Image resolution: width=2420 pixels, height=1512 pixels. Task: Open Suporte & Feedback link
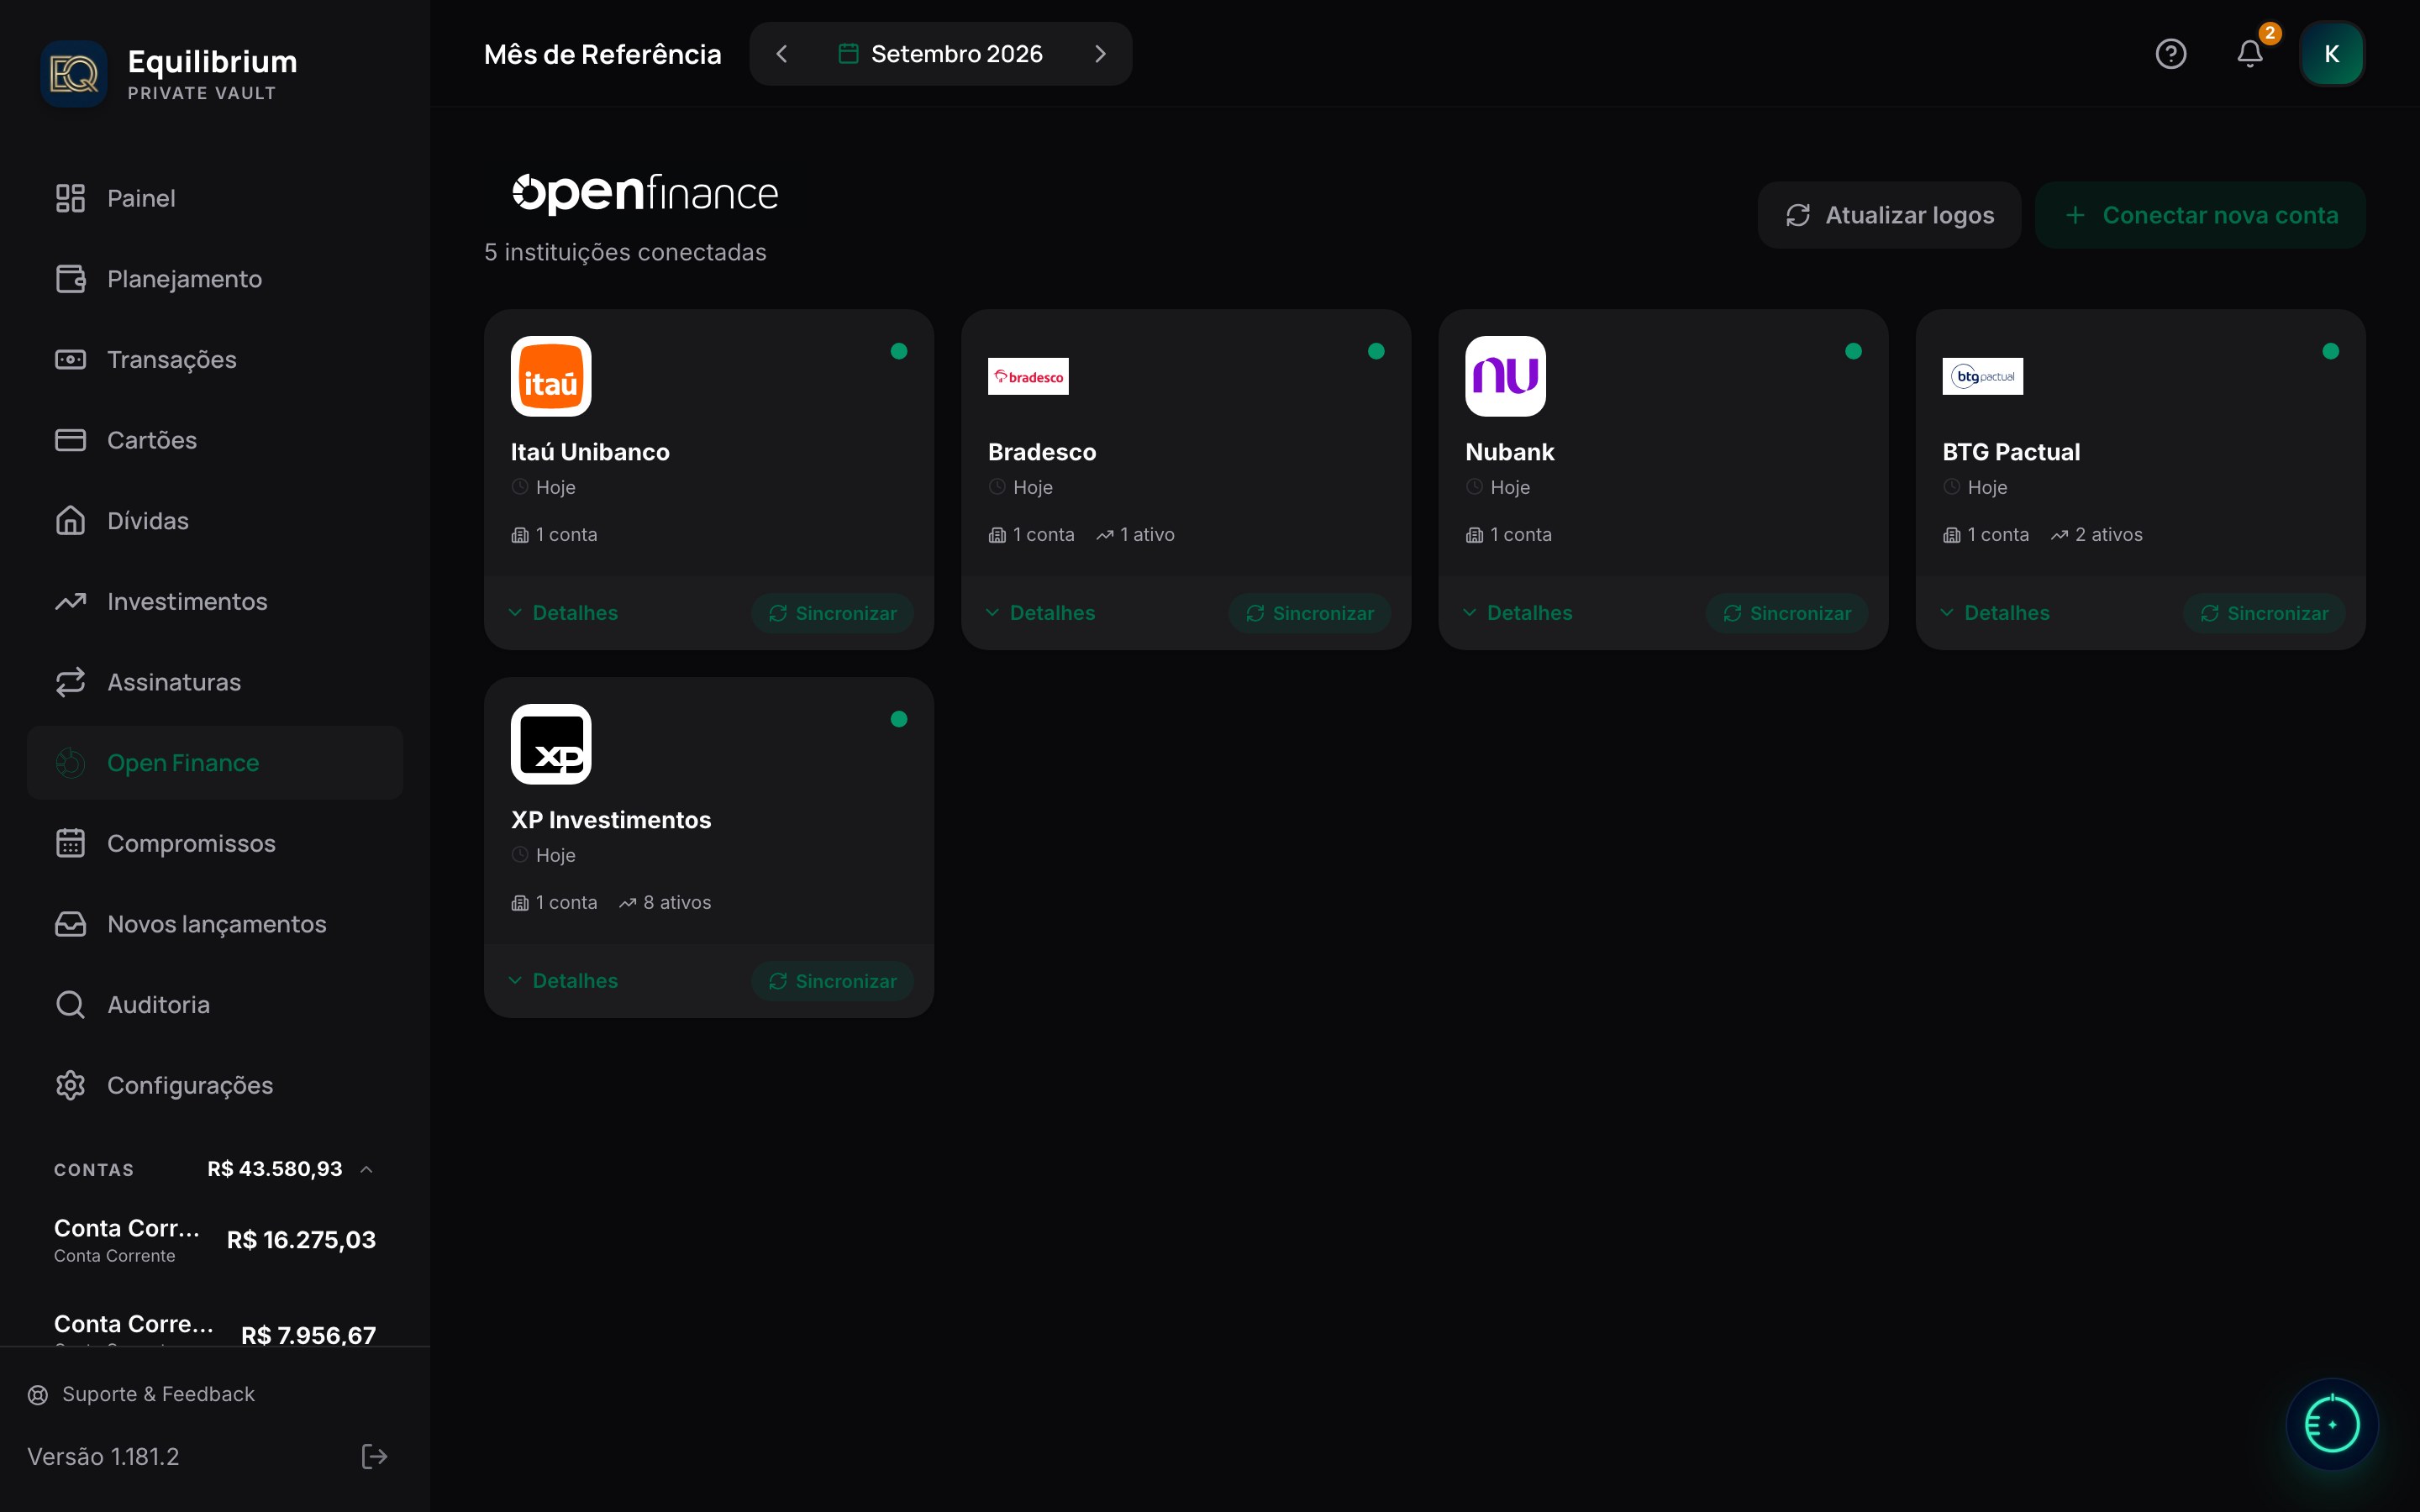(141, 1394)
